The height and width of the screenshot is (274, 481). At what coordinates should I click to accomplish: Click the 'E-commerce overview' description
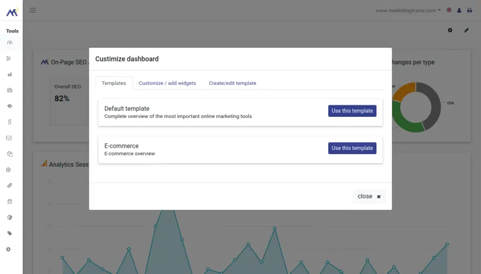click(x=129, y=154)
